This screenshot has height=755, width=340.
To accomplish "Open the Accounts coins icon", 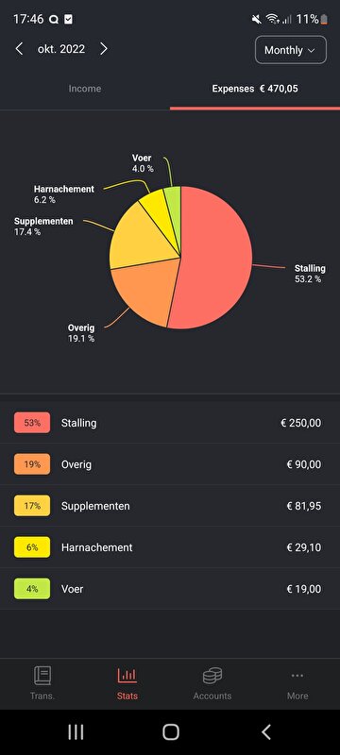I will point(212,676).
